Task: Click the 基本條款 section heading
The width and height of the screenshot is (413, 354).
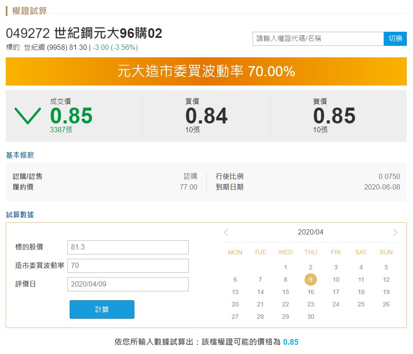Action: click(x=20, y=155)
